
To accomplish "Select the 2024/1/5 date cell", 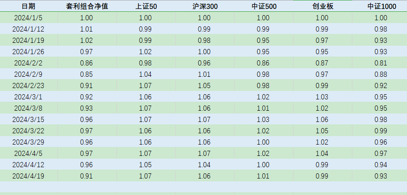I will point(28,18).
